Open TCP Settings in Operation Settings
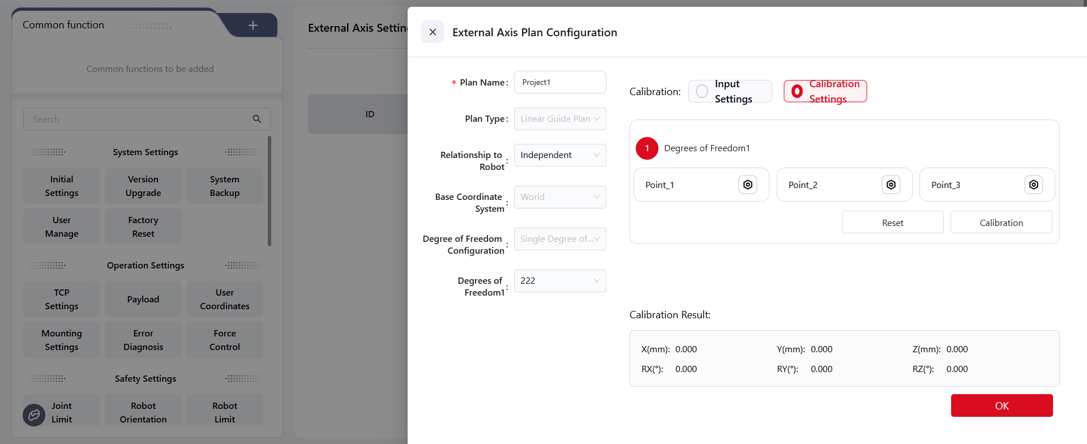The height and width of the screenshot is (444, 1087). pyautogui.click(x=62, y=299)
